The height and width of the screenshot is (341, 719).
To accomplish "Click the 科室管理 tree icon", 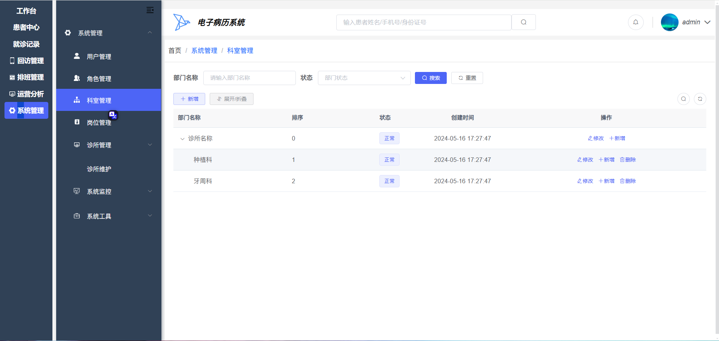I will pyautogui.click(x=77, y=100).
